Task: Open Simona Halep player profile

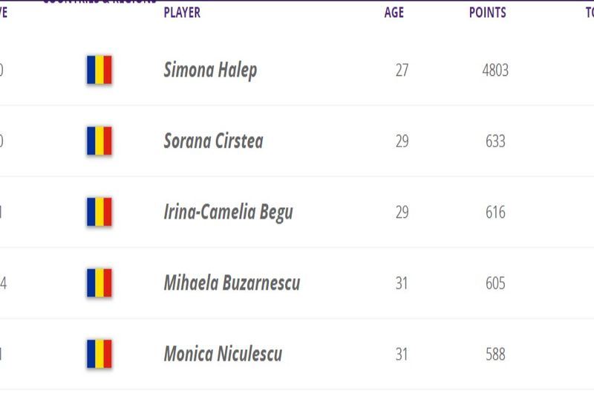Action: (x=210, y=71)
